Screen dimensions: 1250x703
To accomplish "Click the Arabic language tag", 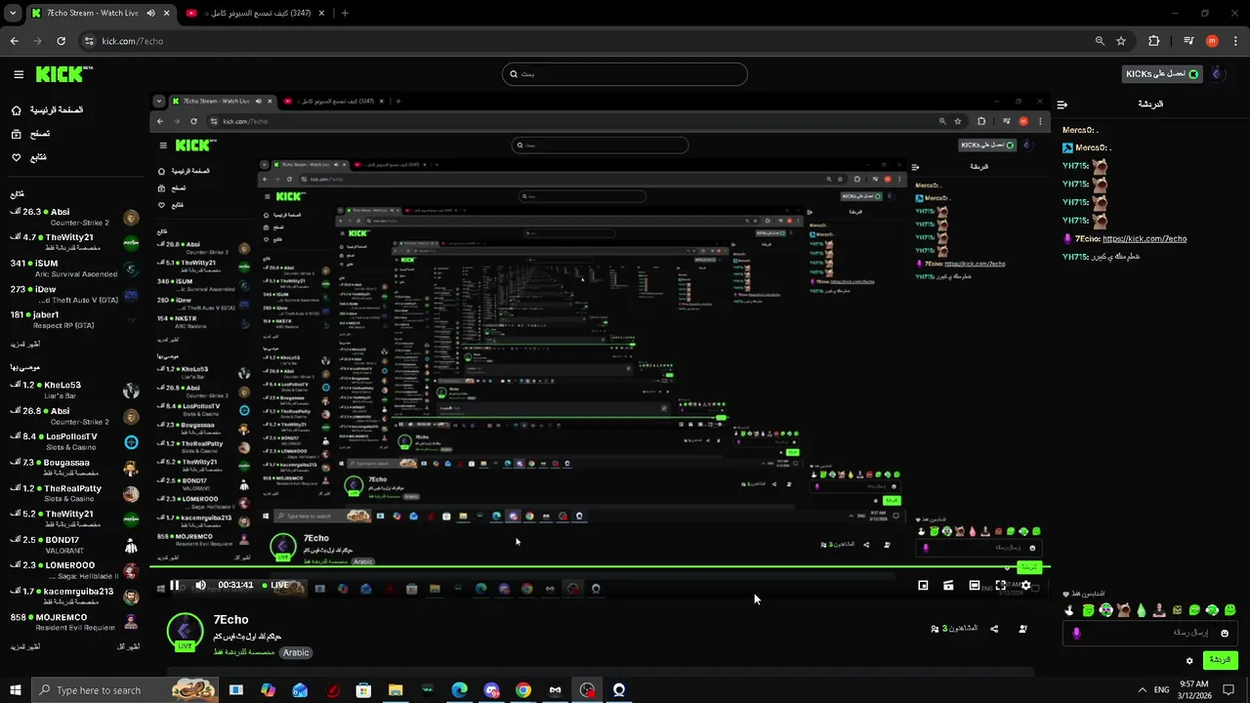I will tap(296, 652).
